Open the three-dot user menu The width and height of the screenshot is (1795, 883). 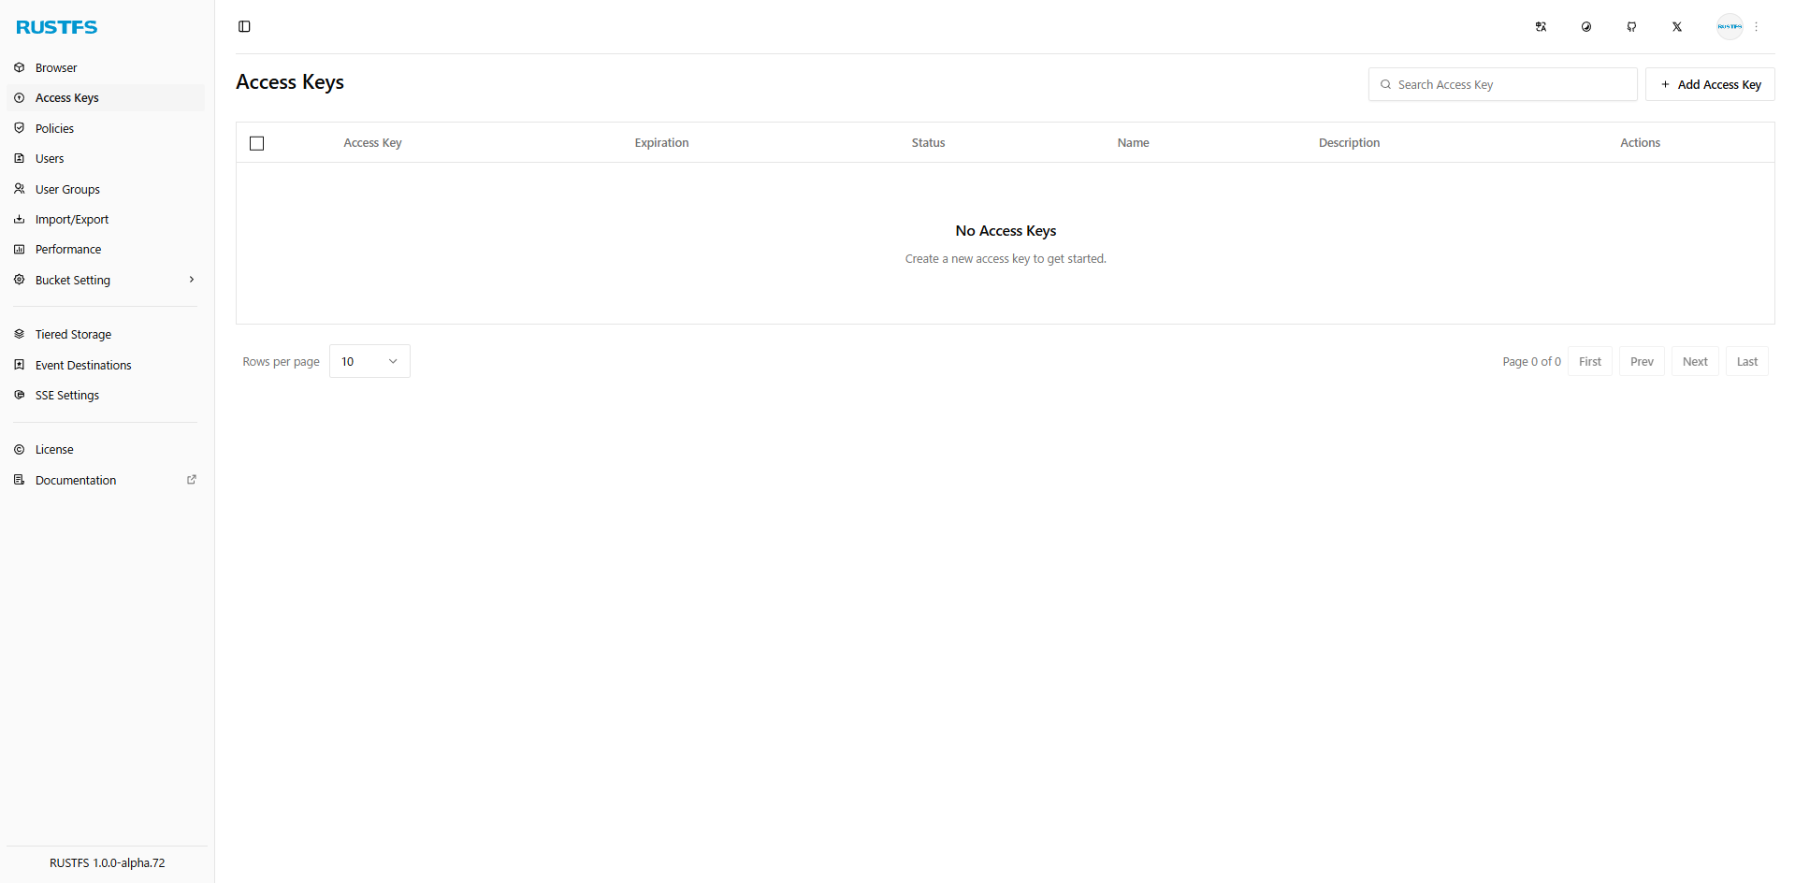1757,26
